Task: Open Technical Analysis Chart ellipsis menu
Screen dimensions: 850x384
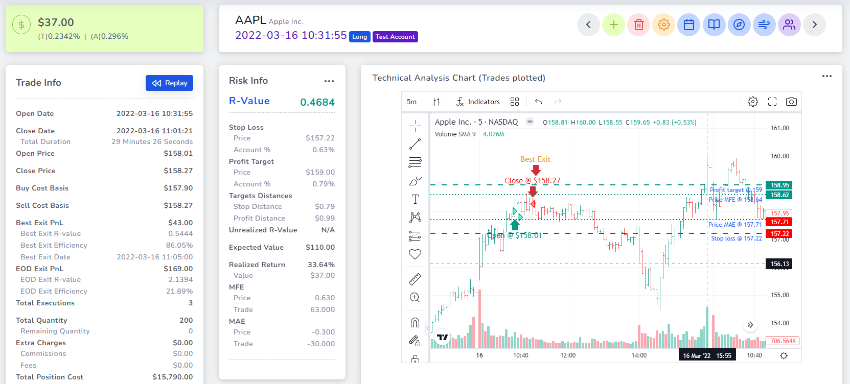Action: (827, 76)
